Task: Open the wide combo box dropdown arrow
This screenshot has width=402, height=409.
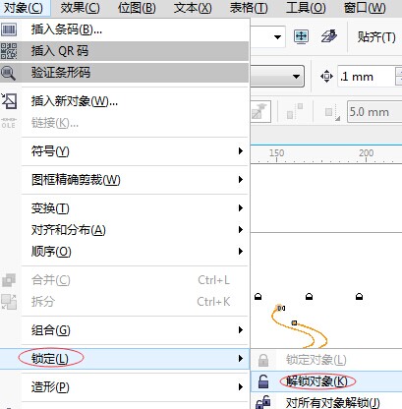Action: 297,77
